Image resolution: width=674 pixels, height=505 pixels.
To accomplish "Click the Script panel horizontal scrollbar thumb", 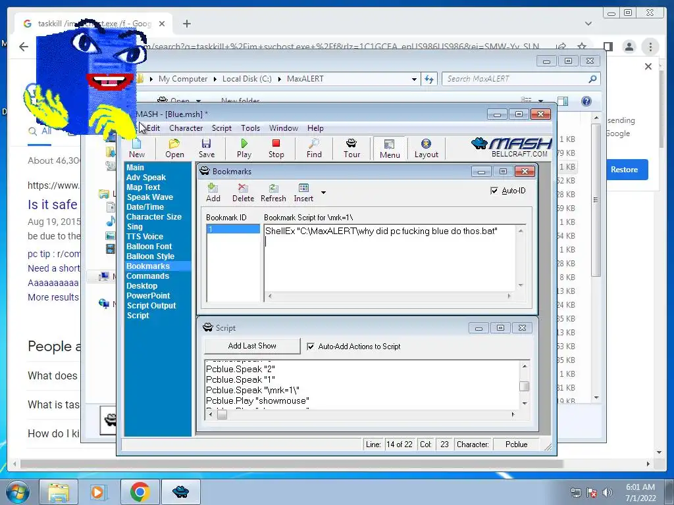I will coord(222,414).
